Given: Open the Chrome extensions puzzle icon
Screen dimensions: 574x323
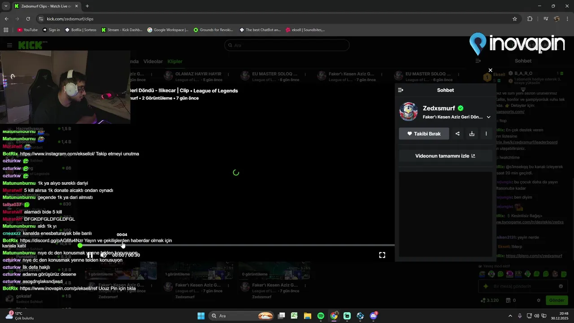Looking at the screenshot, I should coord(530,19).
